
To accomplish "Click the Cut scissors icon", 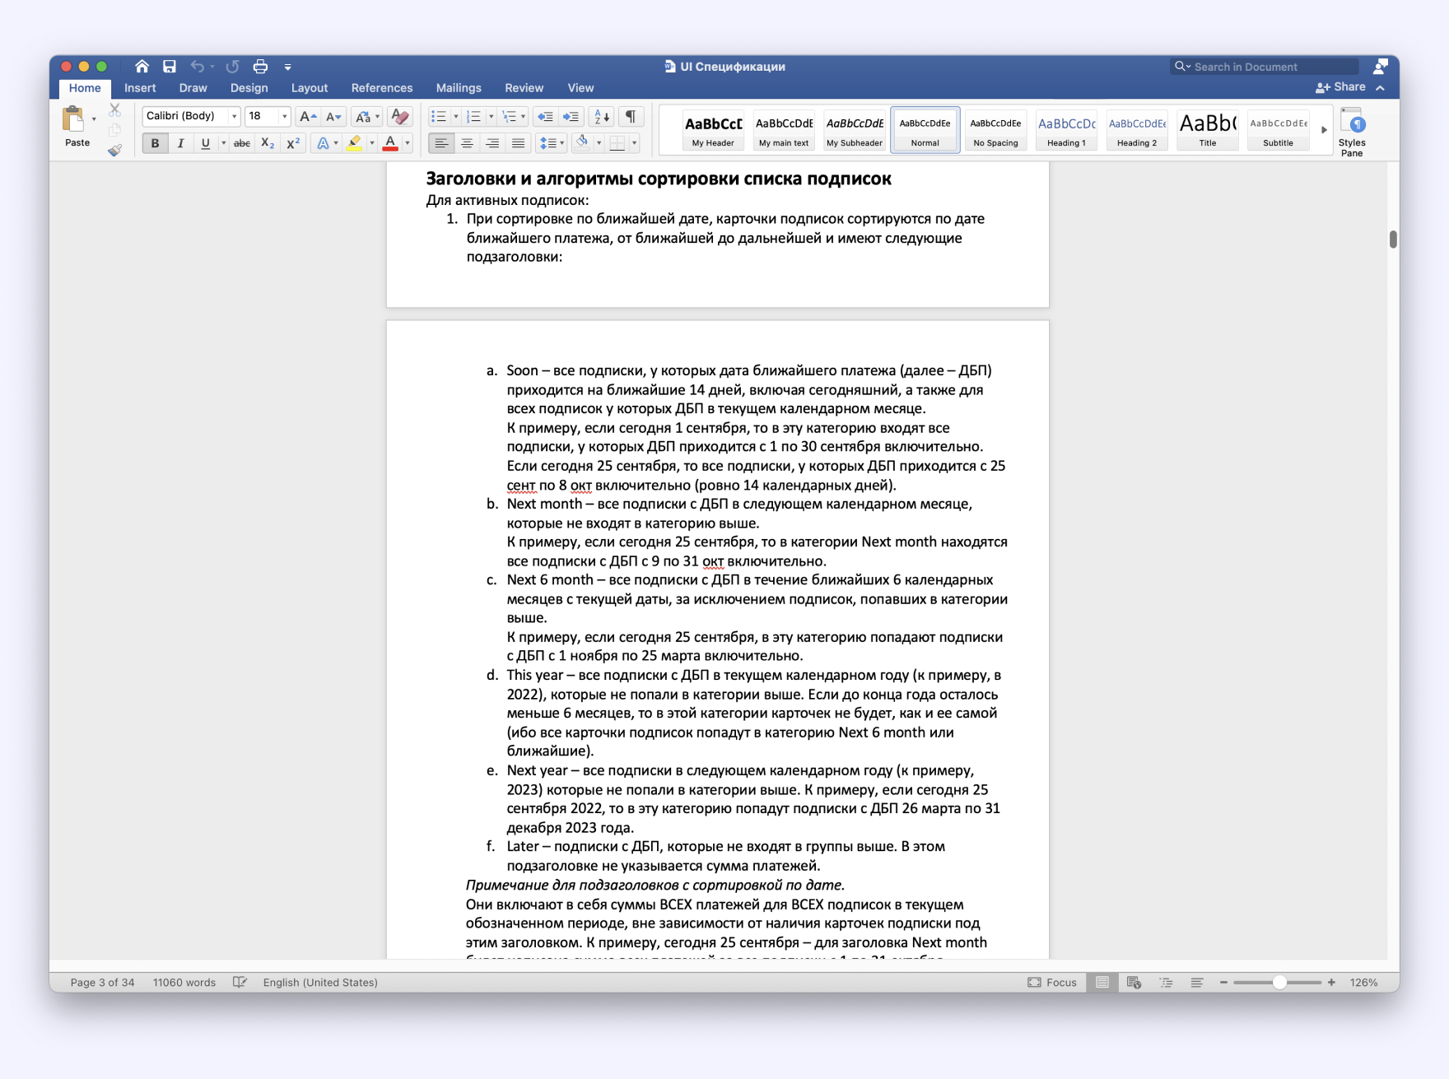I will pyautogui.click(x=114, y=109).
